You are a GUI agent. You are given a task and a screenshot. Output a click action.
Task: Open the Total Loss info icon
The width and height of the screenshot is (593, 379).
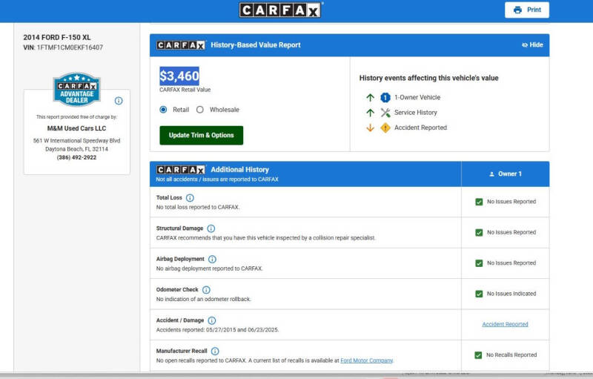pyautogui.click(x=190, y=198)
